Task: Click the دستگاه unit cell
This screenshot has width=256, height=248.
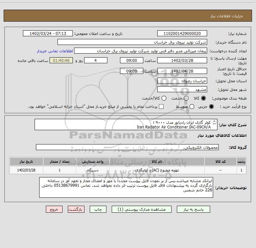Action: coord(92,170)
